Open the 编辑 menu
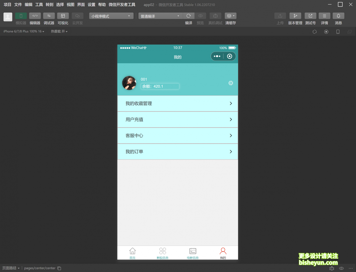The height and width of the screenshot is (272, 356). pos(28,5)
